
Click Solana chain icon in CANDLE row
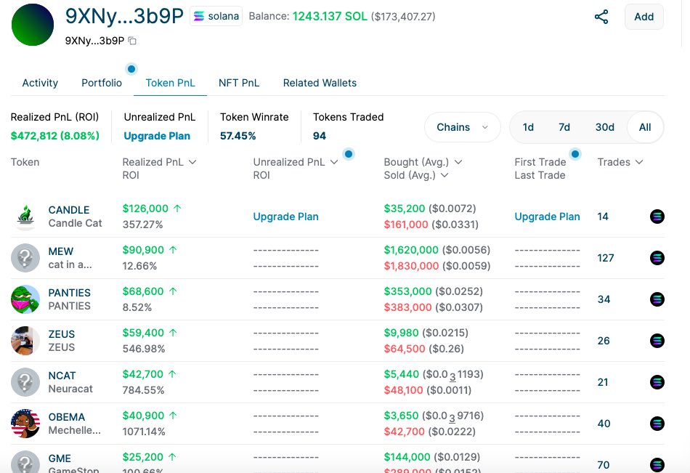[657, 217]
